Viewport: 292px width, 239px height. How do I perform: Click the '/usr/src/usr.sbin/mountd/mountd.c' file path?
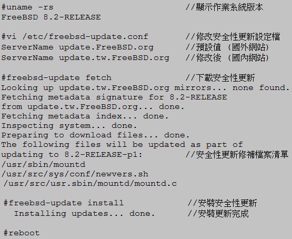click(90, 184)
